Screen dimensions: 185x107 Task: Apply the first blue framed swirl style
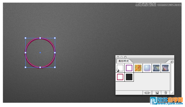pos(156,68)
